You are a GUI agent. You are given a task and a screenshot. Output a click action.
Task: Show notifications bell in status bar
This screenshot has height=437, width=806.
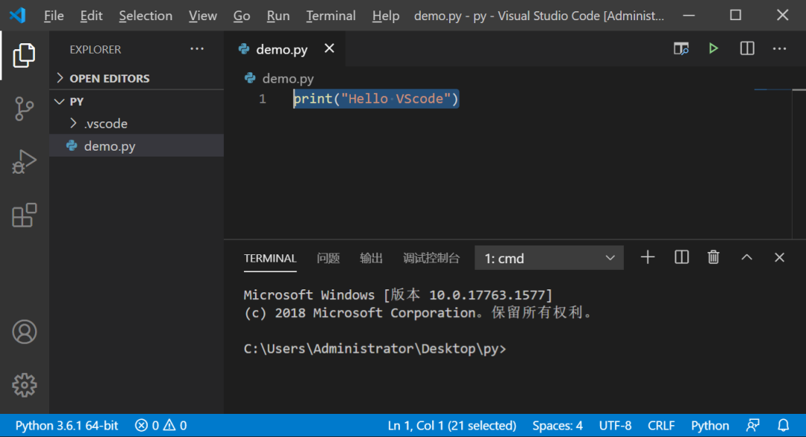pyautogui.click(x=784, y=426)
